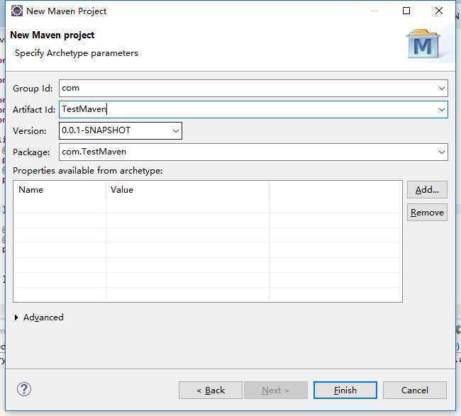Go to the previous page with Back

click(x=211, y=390)
